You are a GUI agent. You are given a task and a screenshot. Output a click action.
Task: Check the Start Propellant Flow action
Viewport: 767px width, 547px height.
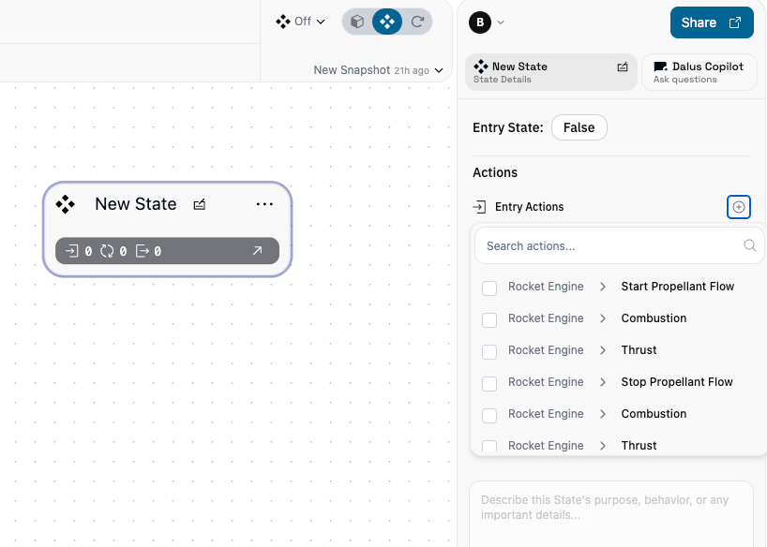pyautogui.click(x=489, y=288)
